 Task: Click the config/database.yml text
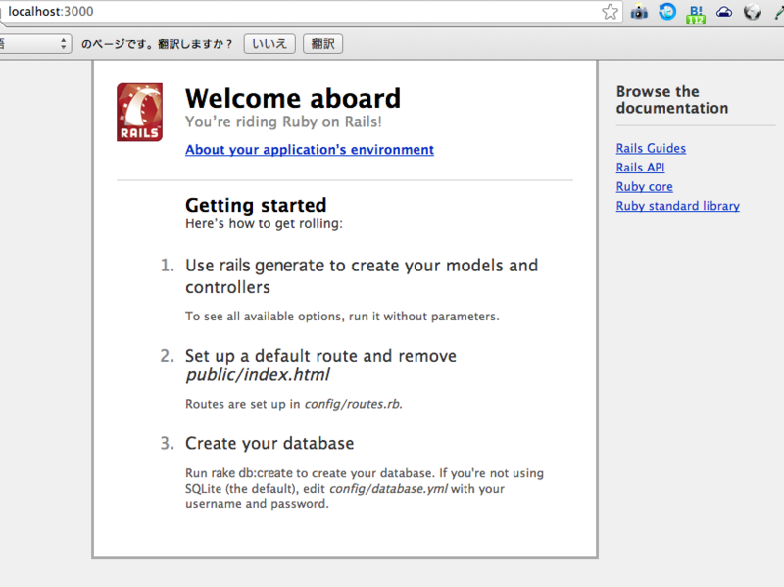point(388,488)
